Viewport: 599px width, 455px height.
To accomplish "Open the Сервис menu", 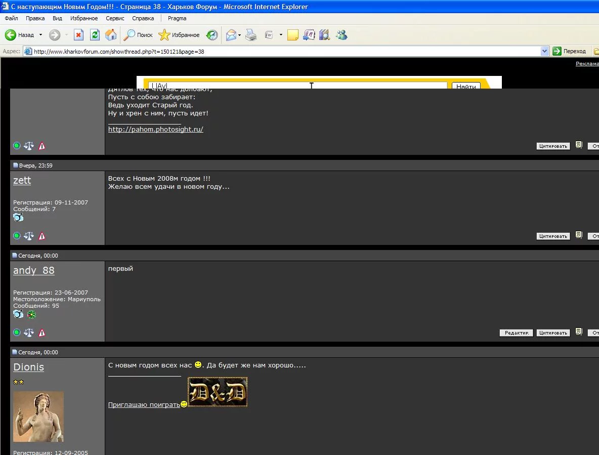I will [115, 18].
